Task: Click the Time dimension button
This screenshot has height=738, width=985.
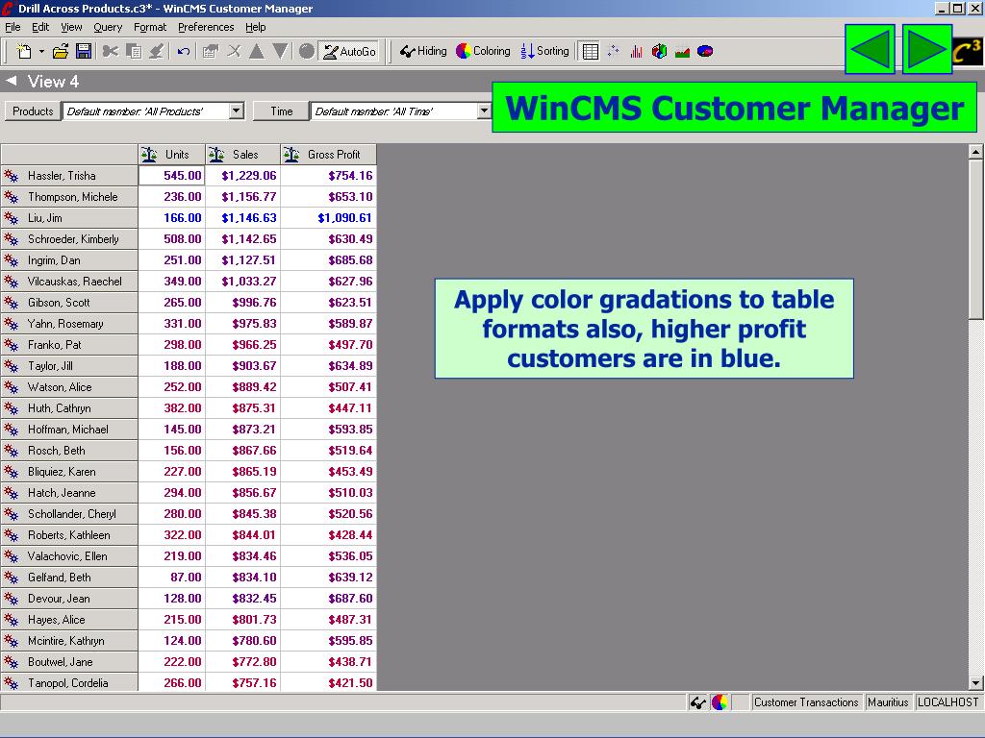Action: pyautogui.click(x=282, y=111)
